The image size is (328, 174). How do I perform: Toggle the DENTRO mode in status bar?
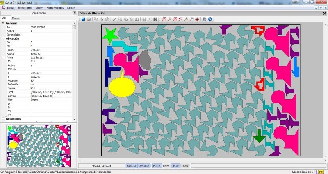(x=144, y=166)
